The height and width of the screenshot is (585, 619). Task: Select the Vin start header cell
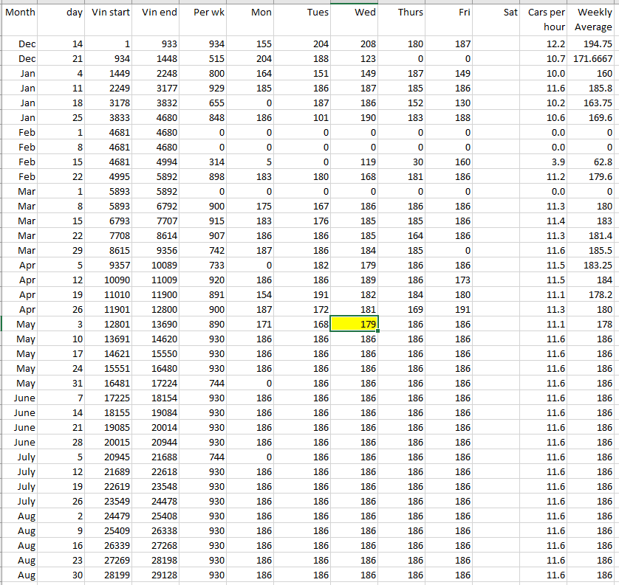pos(111,13)
